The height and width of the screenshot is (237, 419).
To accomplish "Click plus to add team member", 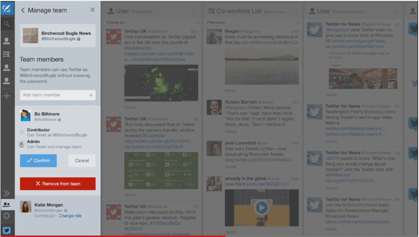I will coord(91,95).
